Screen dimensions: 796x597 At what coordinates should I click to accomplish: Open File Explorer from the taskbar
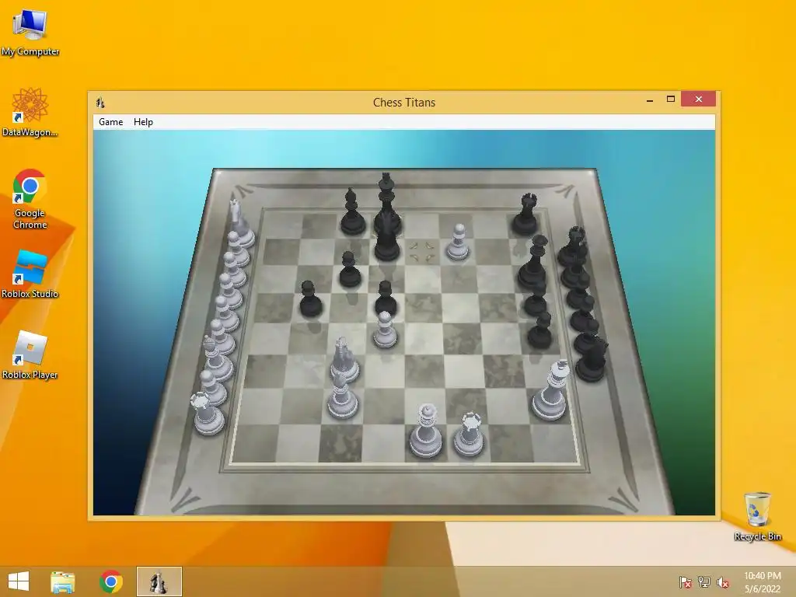pos(62,581)
